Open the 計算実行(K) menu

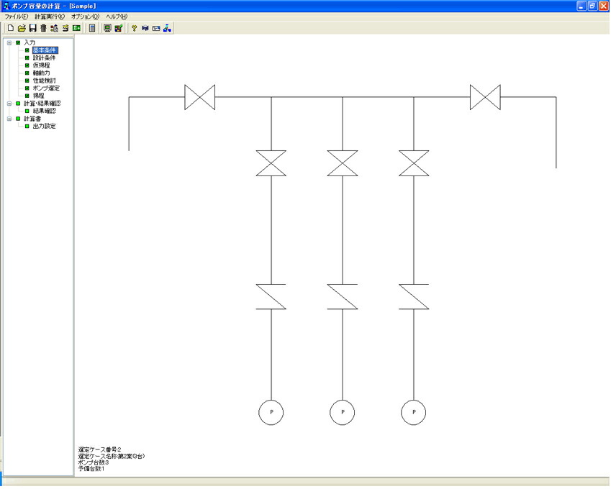50,17
